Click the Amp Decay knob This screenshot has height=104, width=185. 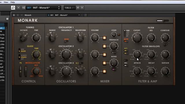tap(151, 71)
